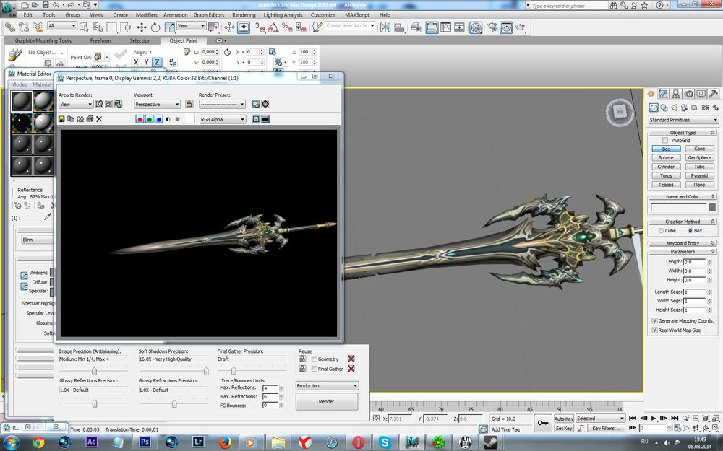Viewport: 723px width, 451px height.
Task: Select the Cube creation method
Action: click(662, 230)
